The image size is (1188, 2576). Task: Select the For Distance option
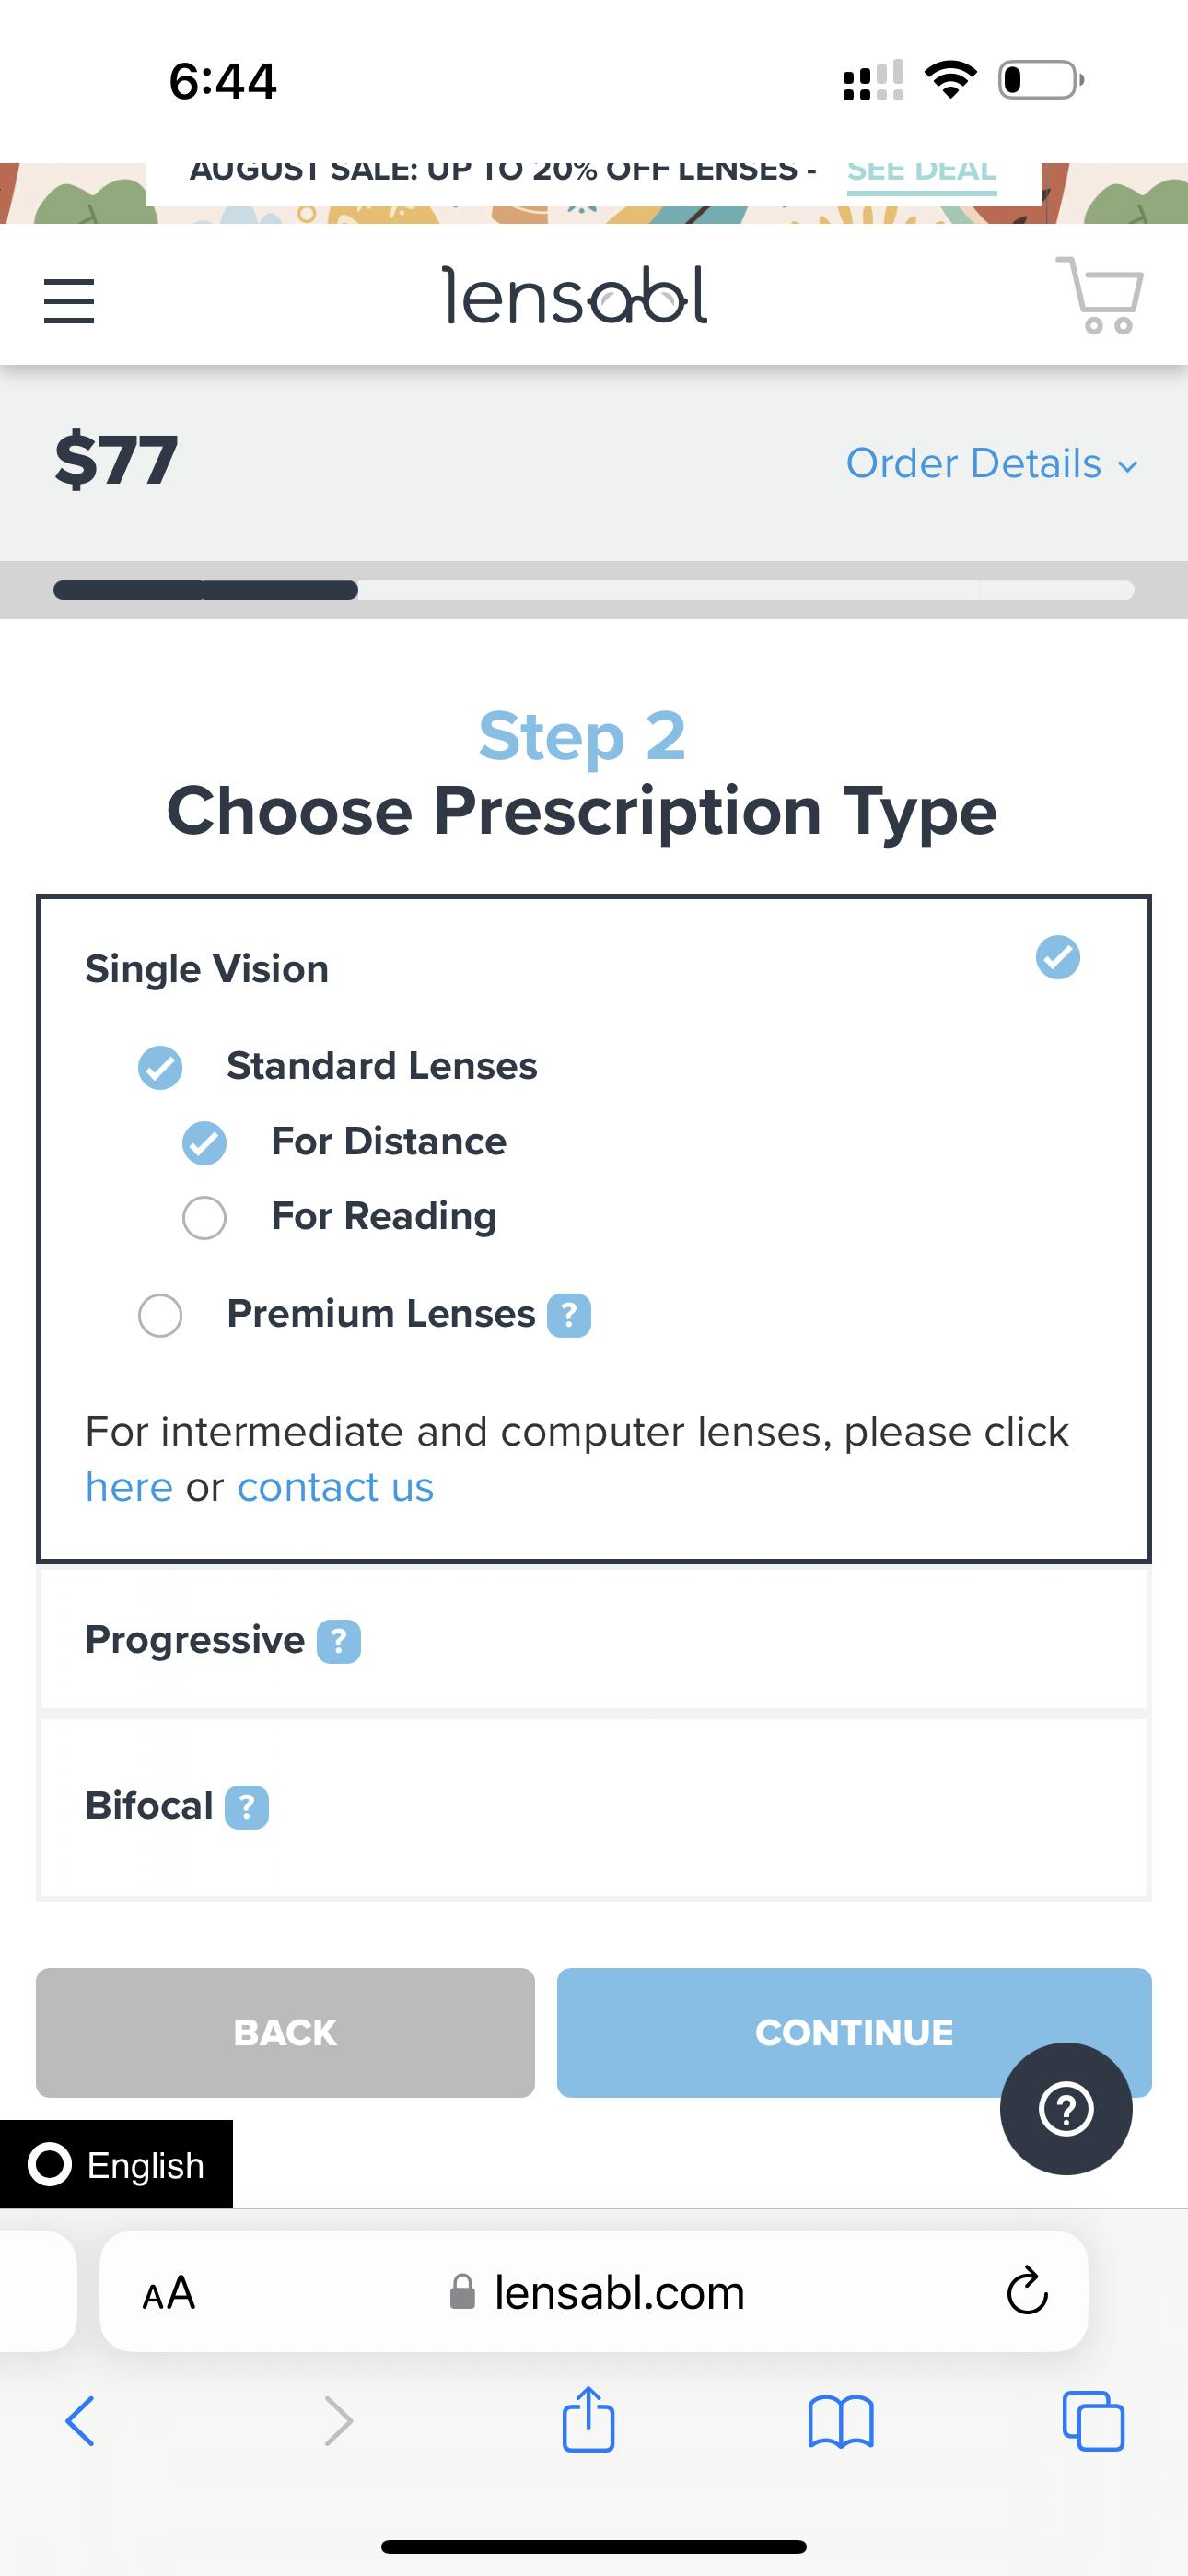pos(205,1143)
